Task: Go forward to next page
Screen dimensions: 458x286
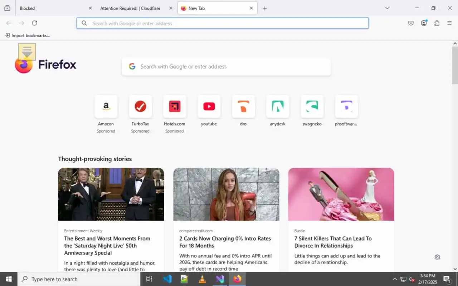Action: click(22, 23)
